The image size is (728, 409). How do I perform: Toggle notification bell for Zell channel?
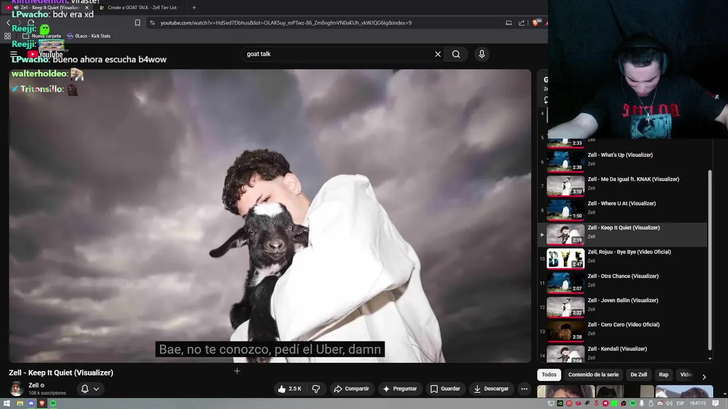[x=85, y=389]
